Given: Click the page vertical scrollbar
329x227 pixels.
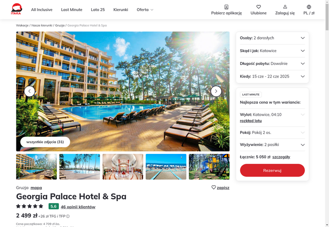Looking at the screenshot, I should 327,113.
